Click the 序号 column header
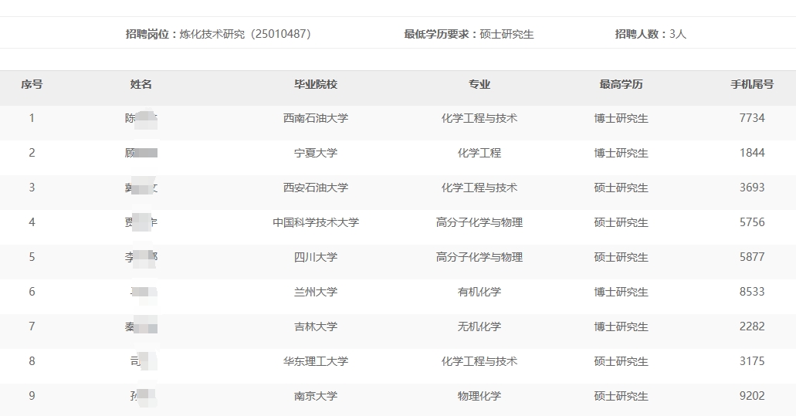 32,84
